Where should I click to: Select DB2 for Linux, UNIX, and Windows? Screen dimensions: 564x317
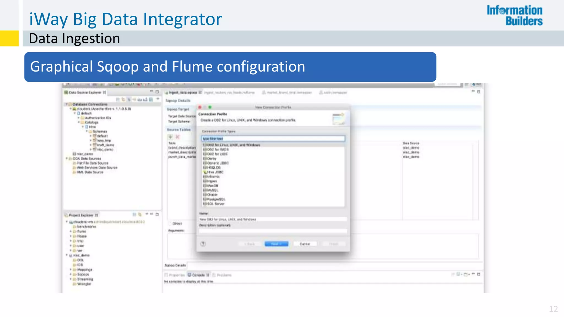[x=273, y=145]
